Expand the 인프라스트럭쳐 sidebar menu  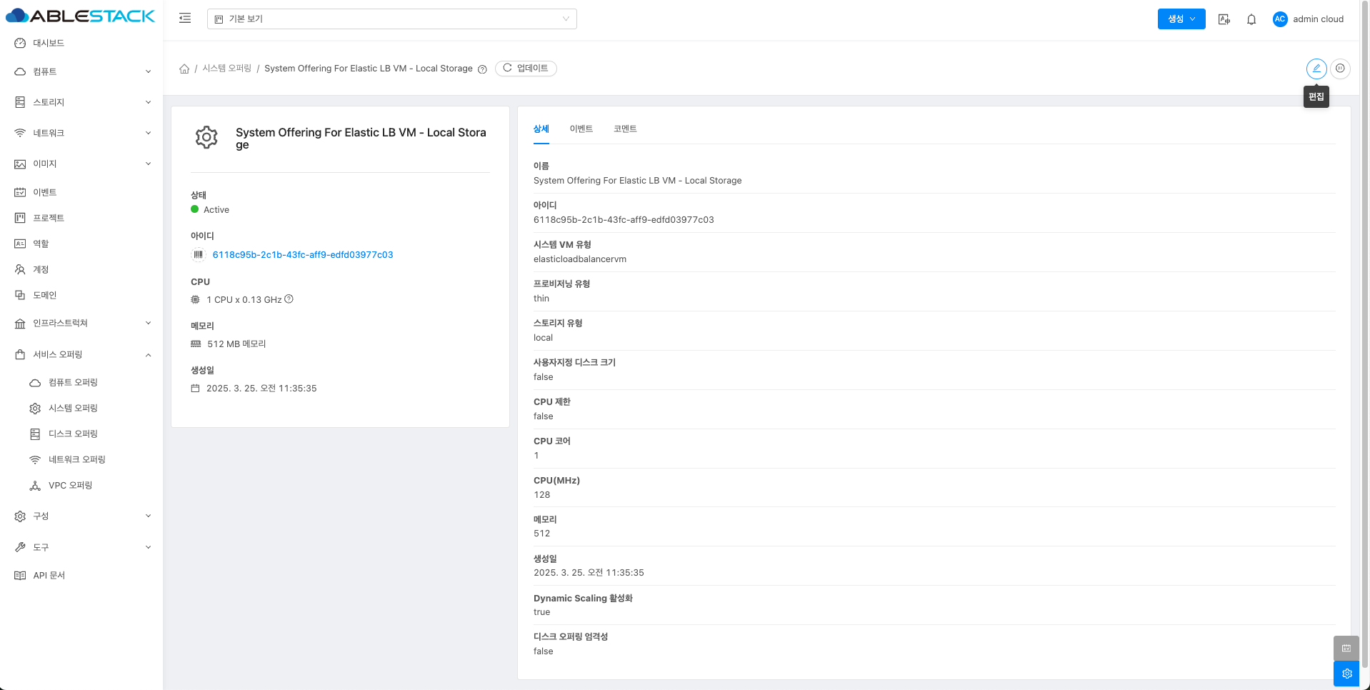point(82,323)
